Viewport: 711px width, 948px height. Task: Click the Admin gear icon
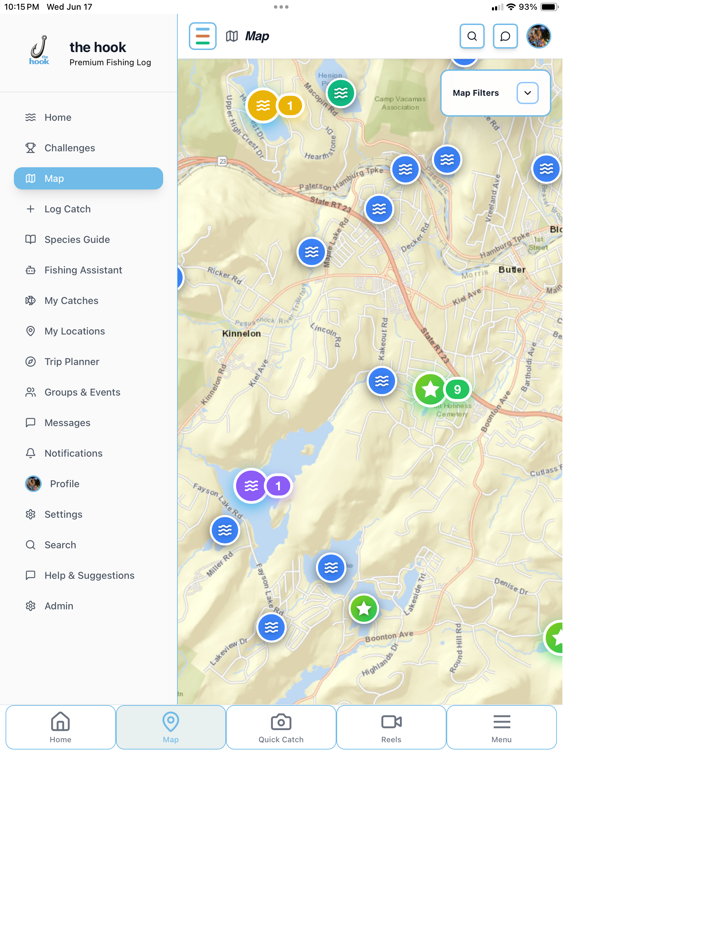(x=31, y=606)
